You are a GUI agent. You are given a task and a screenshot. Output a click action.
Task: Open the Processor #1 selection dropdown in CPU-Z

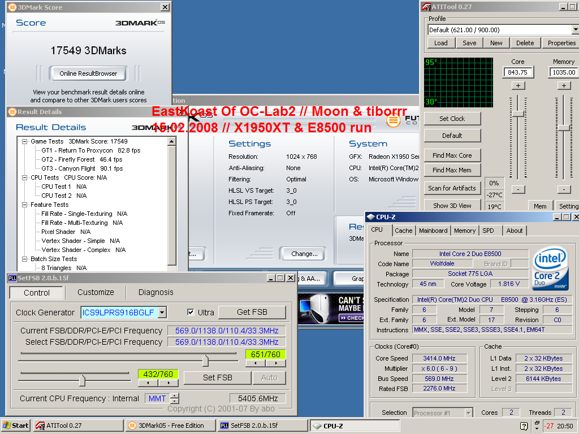tap(468, 413)
